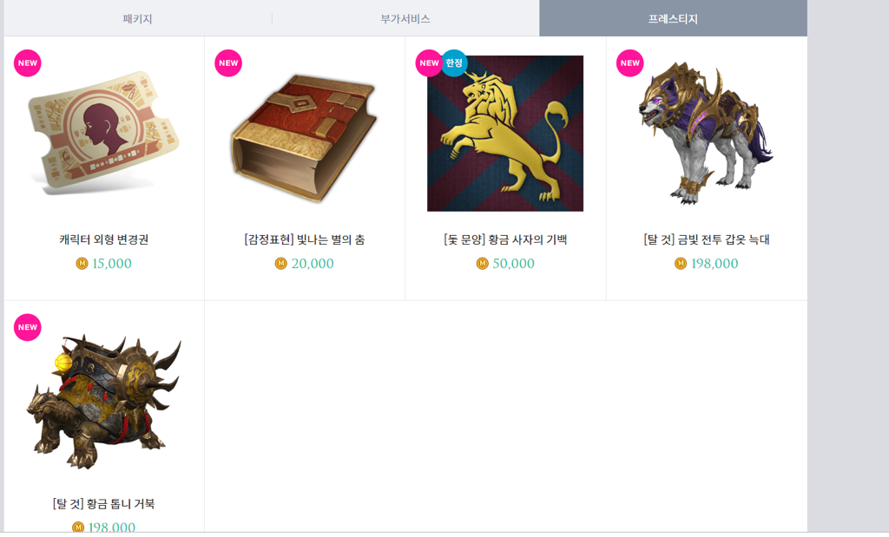Click the gold armored wolf mount image
This screenshot has width=889, height=537.
click(x=706, y=133)
